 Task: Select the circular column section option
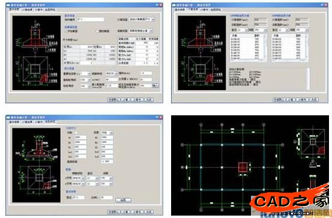(103, 31)
